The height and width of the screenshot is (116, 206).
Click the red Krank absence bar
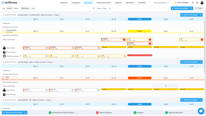coord(140,55)
